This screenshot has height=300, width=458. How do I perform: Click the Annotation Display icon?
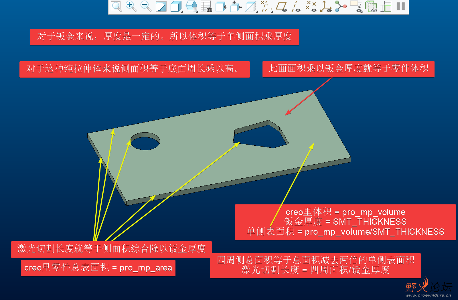click(356, 6)
